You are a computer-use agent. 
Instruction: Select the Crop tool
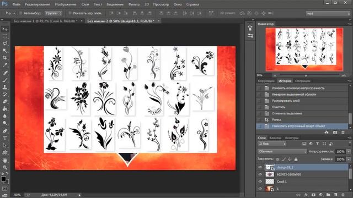(5, 58)
